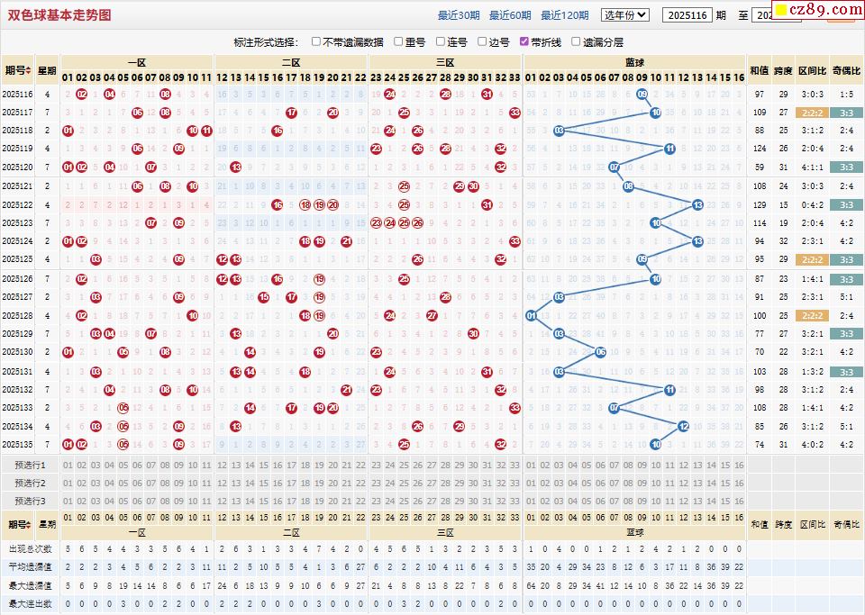This screenshot has height=615, width=865.
Task: Pick red number 17 in 预选行2
Action: (x=291, y=484)
